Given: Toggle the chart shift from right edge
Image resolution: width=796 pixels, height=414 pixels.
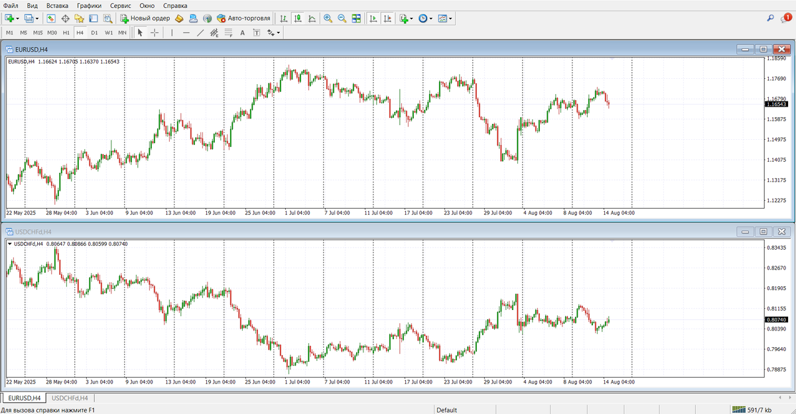Looking at the screenshot, I should click(388, 19).
